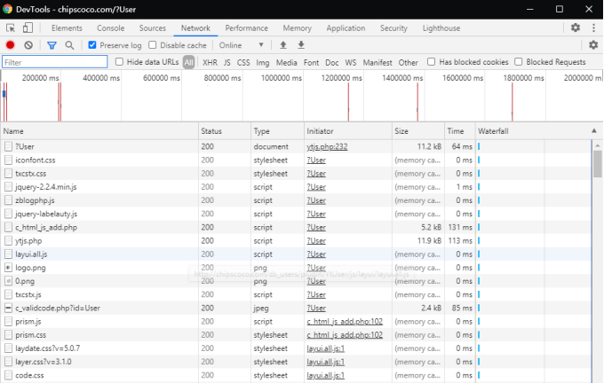
Task: Filter requests by Manifest
Action: [x=377, y=62]
